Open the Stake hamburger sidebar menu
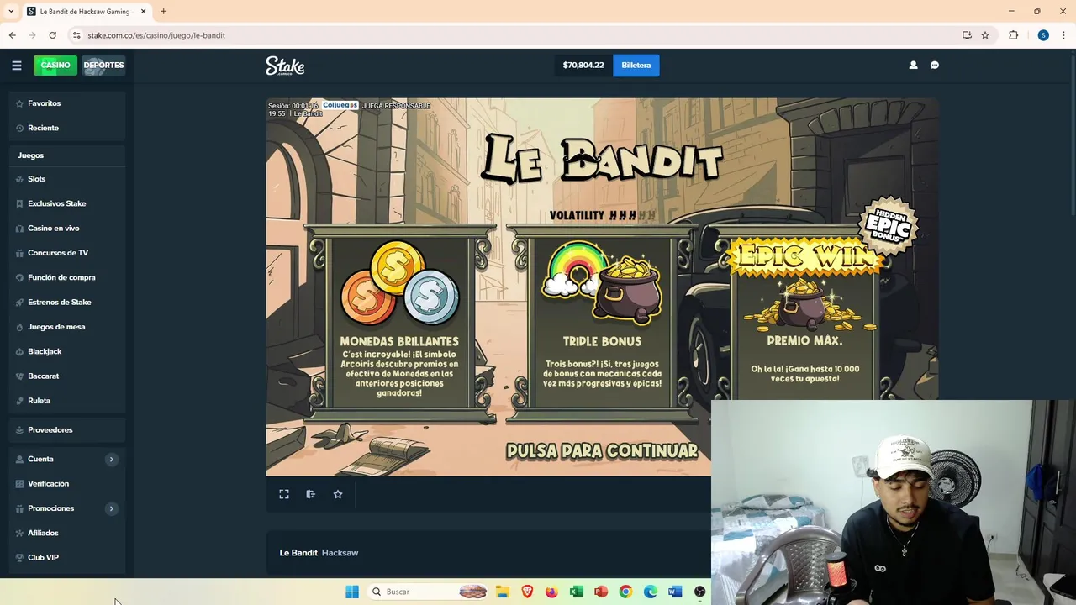This screenshot has height=605, width=1076. click(16, 65)
